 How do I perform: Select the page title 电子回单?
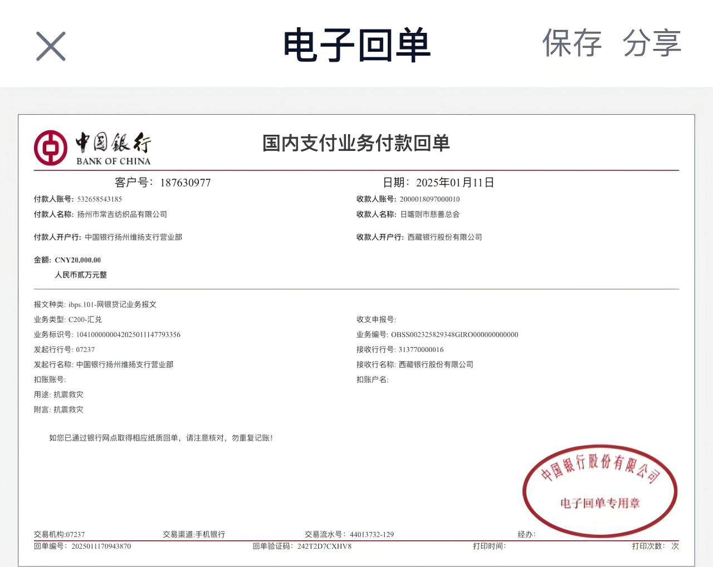tap(356, 45)
